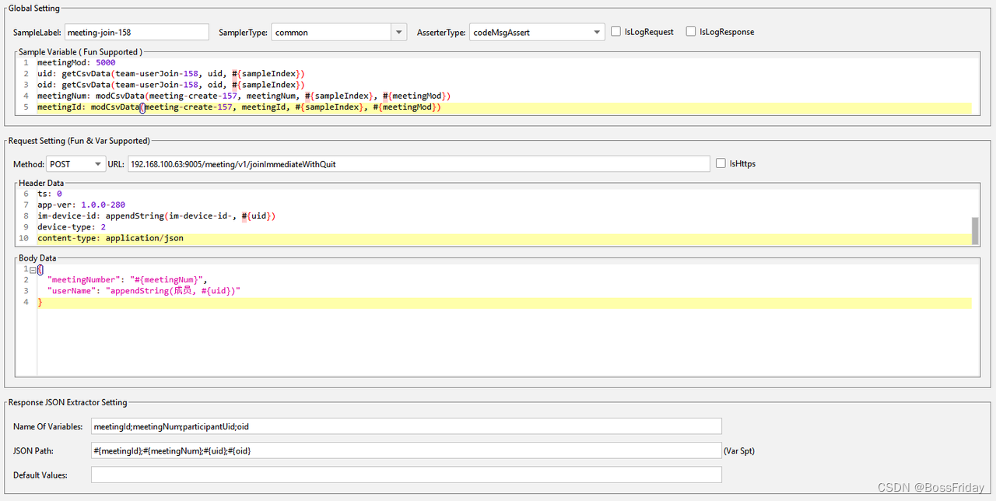Click the 'im-device-id' header line
The width and height of the screenshot is (996, 501).
pyautogui.click(x=156, y=216)
